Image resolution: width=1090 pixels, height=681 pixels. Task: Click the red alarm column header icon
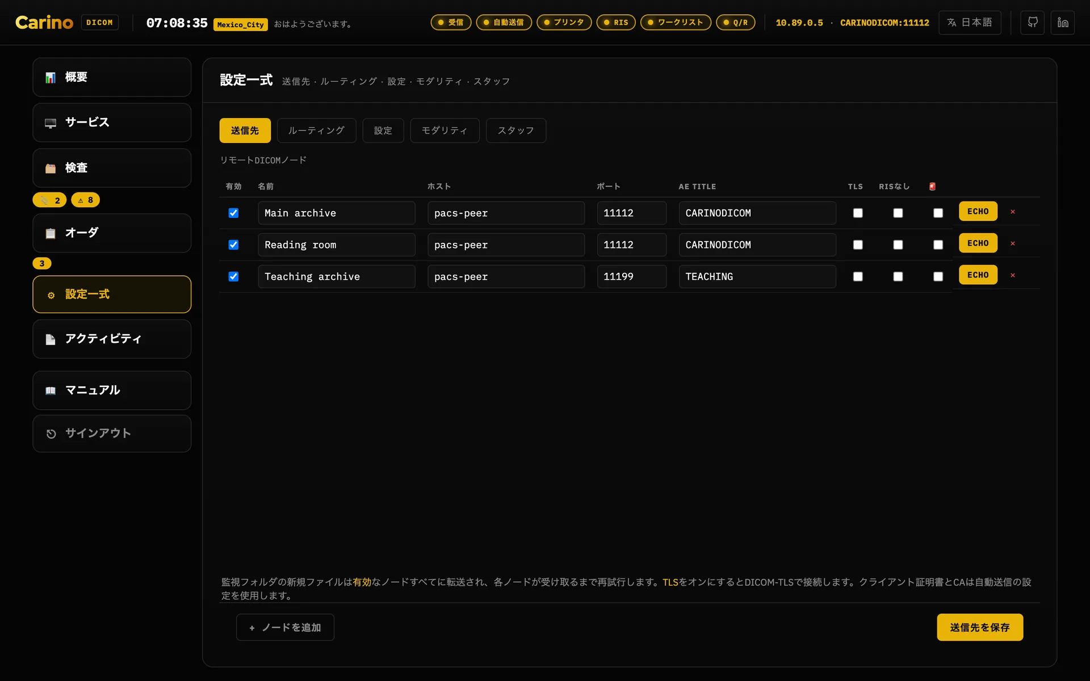[x=932, y=186]
